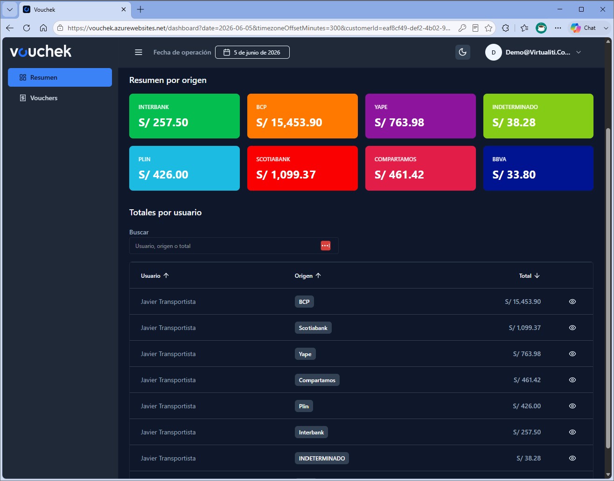The width and height of the screenshot is (614, 481).
Task: Click the SCOTIABANK red summary card
Action: [302, 168]
